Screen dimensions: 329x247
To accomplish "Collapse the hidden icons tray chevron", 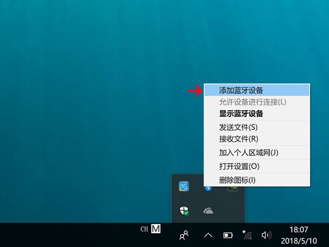I will point(208,235).
